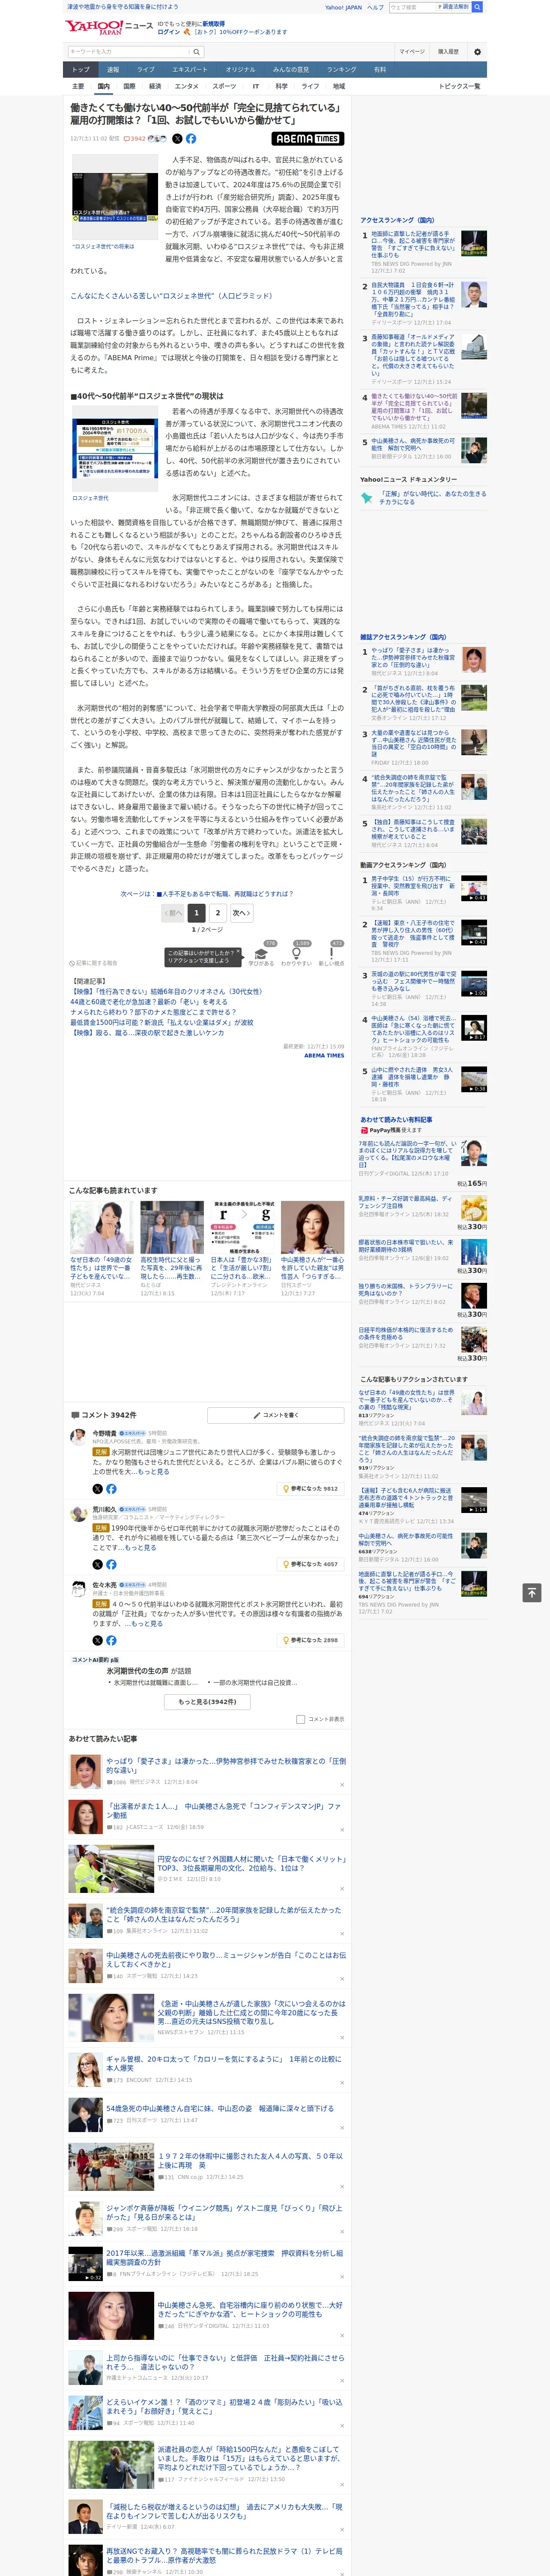550x2576 pixels.
Task: Open the 速報 navigation tab
Action: (113, 70)
